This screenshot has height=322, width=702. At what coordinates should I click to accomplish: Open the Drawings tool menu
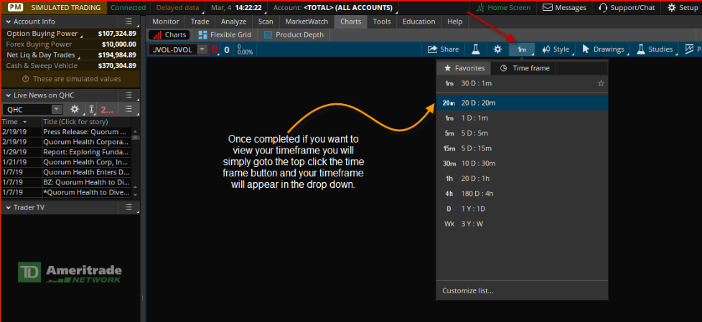click(603, 49)
